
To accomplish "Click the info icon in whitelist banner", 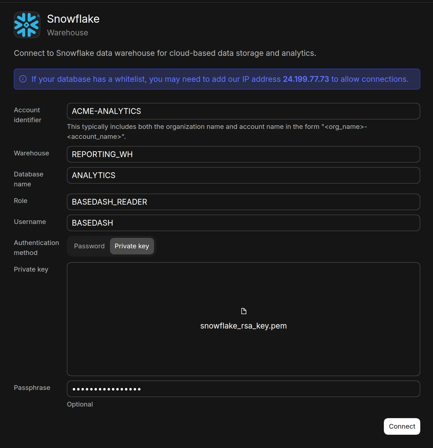I will coord(23,79).
